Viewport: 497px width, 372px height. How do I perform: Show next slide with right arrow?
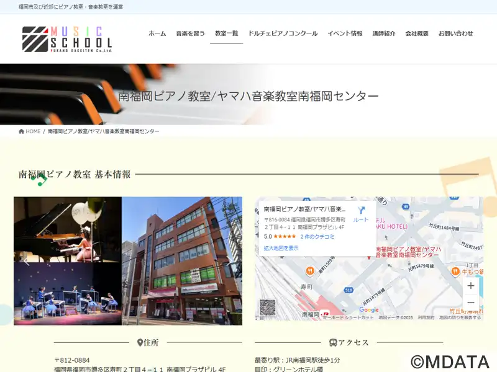point(229,261)
